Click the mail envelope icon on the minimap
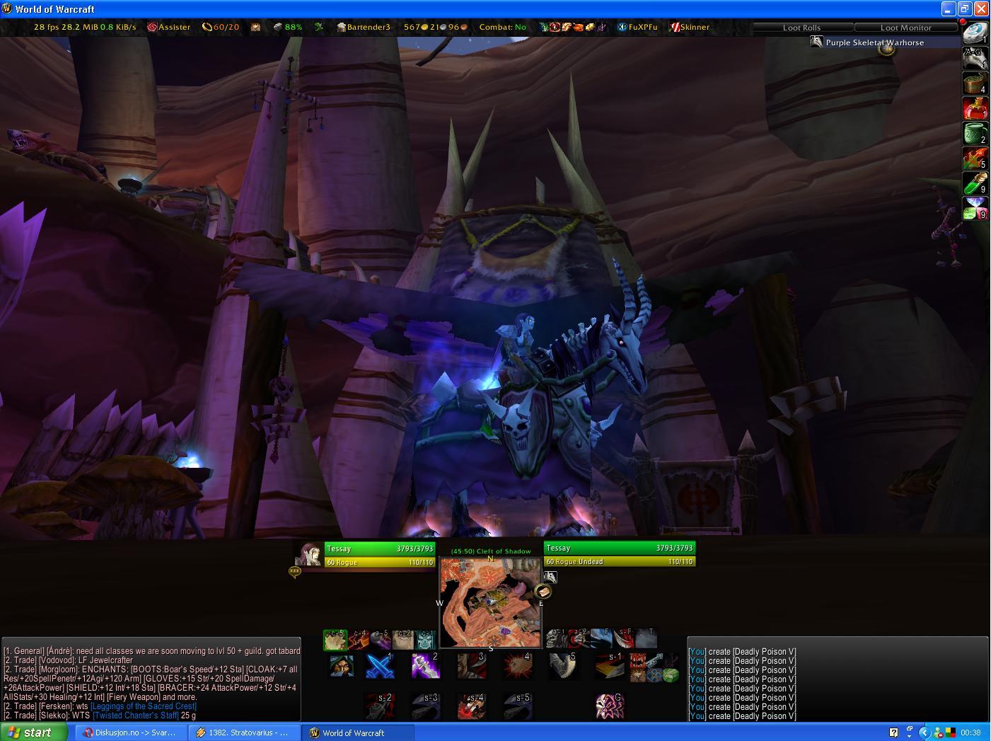The height and width of the screenshot is (741, 991). [x=543, y=592]
